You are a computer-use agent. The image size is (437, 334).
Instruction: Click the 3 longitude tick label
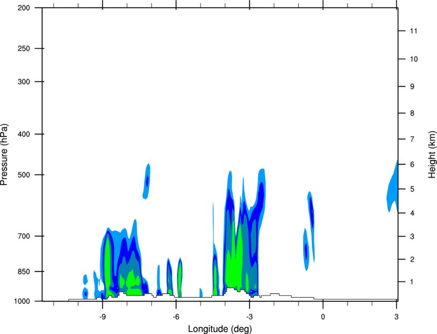pos(396,317)
